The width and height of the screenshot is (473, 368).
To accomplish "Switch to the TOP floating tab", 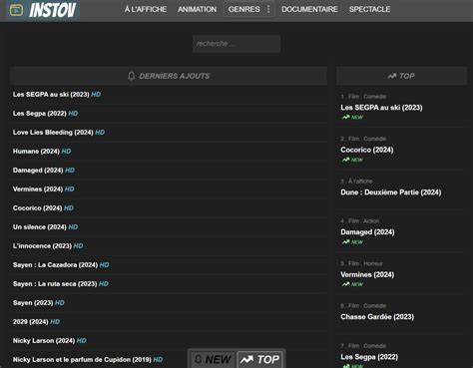I will tap(259, 359).
